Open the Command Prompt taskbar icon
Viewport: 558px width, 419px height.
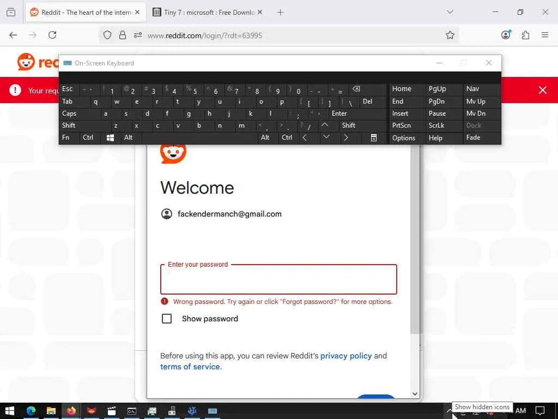point(132,411)
